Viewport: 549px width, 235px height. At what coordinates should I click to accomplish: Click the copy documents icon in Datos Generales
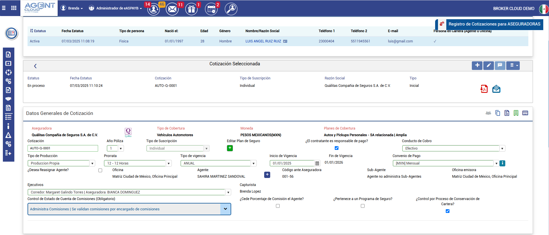tap(498, 113)
